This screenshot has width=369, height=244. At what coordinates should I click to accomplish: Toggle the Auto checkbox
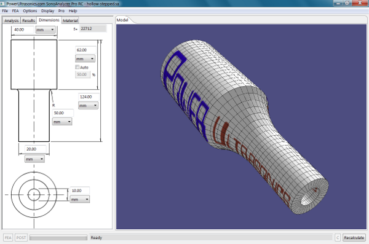(77, 67)
